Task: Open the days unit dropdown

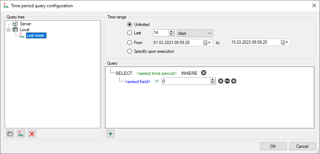Action: (x=195, y=33)
